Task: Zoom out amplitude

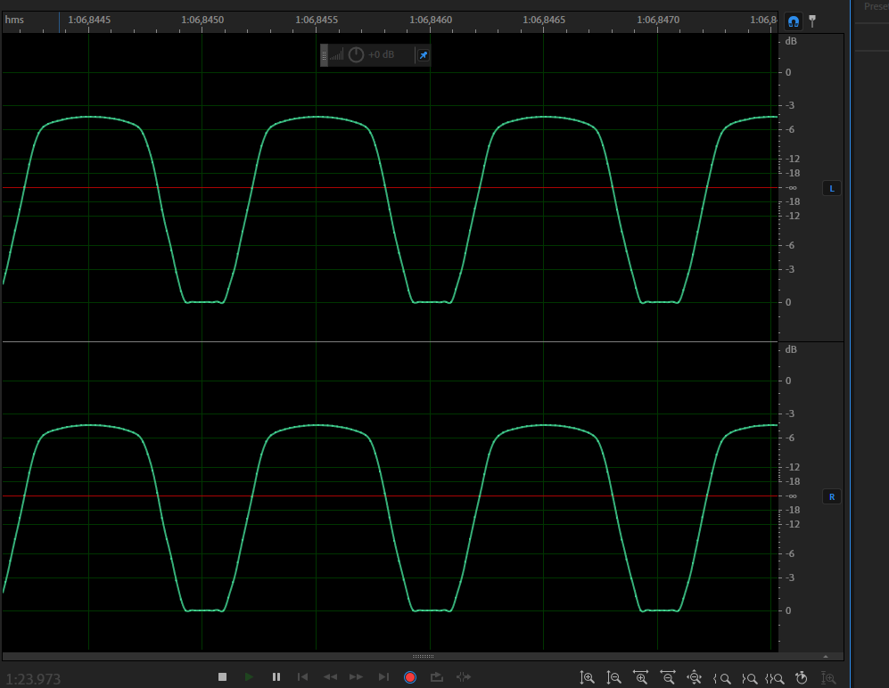Action: (614, 678)
